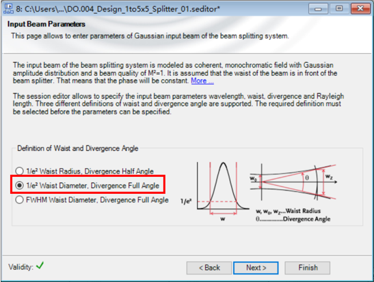Click the session editor icon in title bar

pos(9,9)
